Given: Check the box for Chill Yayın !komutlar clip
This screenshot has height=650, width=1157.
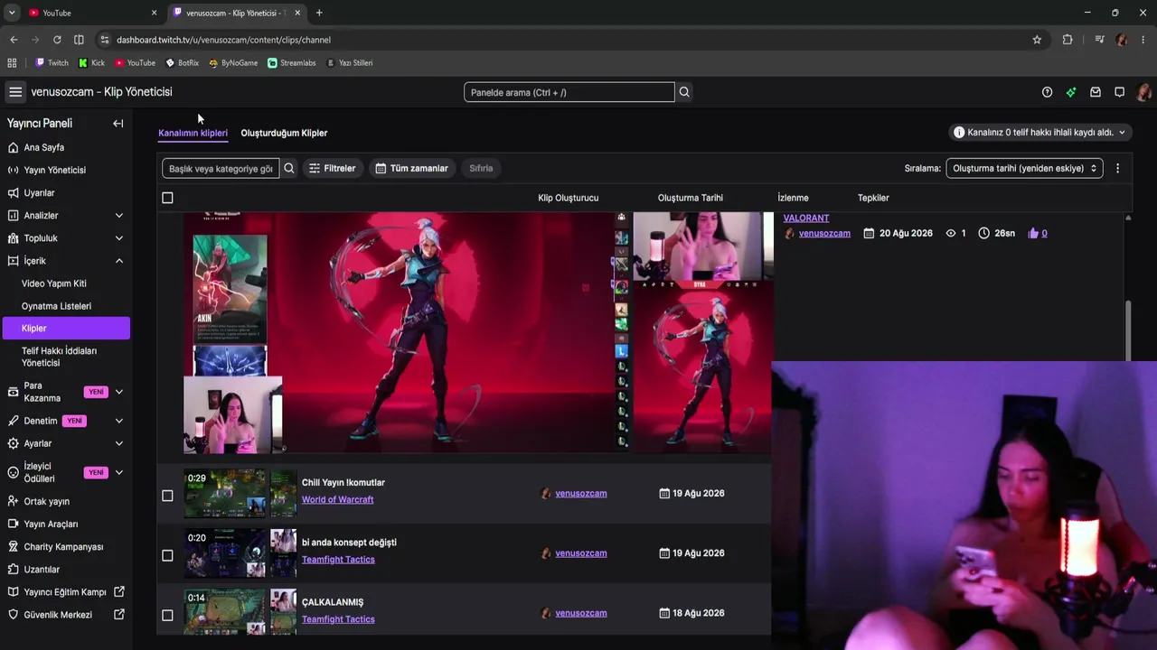Looking at the screenshot, I should point(167,496).
